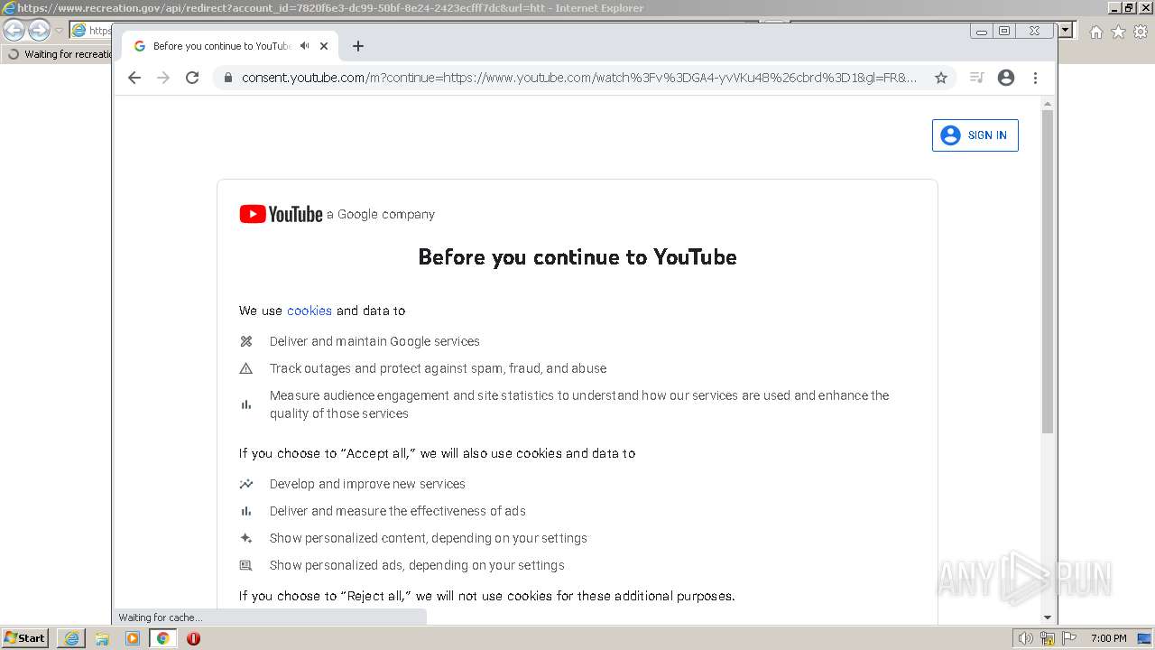Viewport: 1155px width, 650px height.
Task: Click the volume icon in system tray
Action: (x=1026, y=638)
